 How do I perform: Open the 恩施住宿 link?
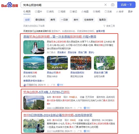(72, 52)
